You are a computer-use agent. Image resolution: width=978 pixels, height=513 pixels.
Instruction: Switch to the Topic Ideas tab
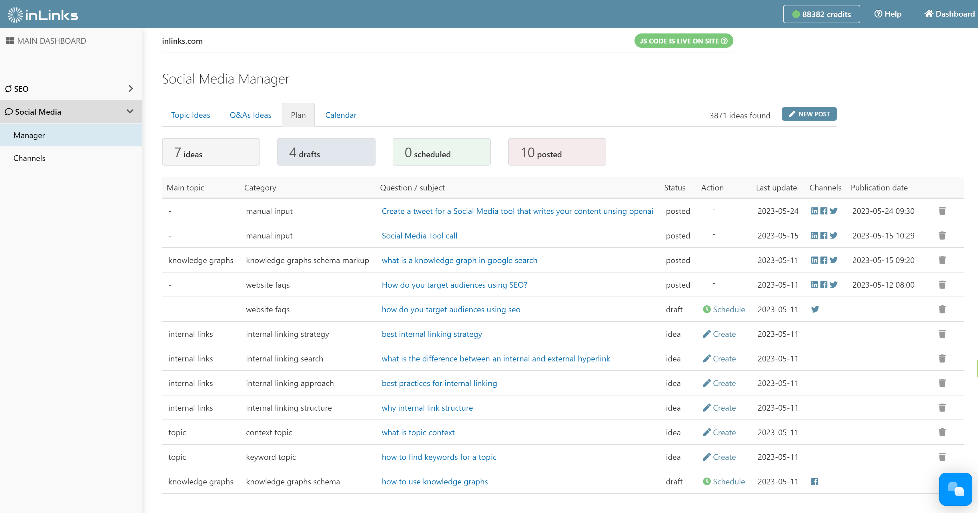click(x=190, y=115)
